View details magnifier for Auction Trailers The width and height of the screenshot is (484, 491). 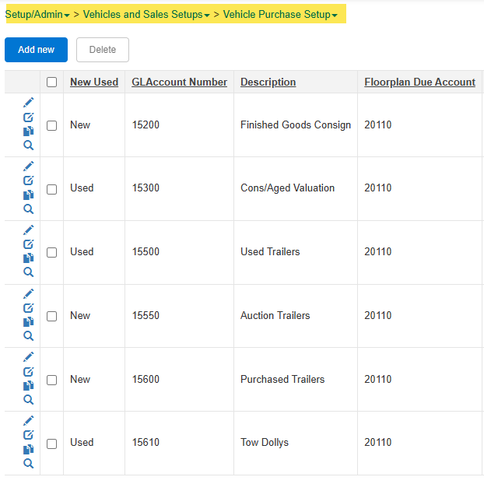tap(29, 336)
